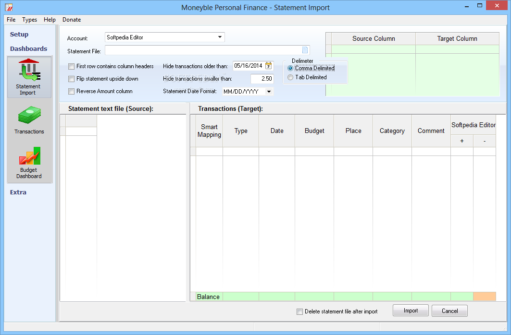
Task: Click the statement file browse icon
Action: (305, 50)
